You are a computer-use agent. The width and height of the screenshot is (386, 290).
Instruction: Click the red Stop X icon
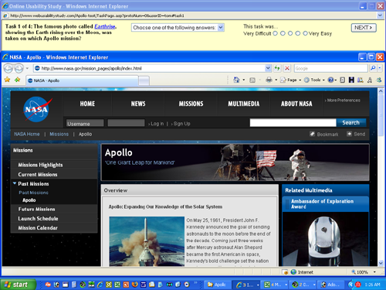pos(287,68)
